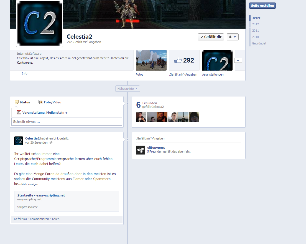Click the Status notepad icon
306x244 pixels.
17,102
